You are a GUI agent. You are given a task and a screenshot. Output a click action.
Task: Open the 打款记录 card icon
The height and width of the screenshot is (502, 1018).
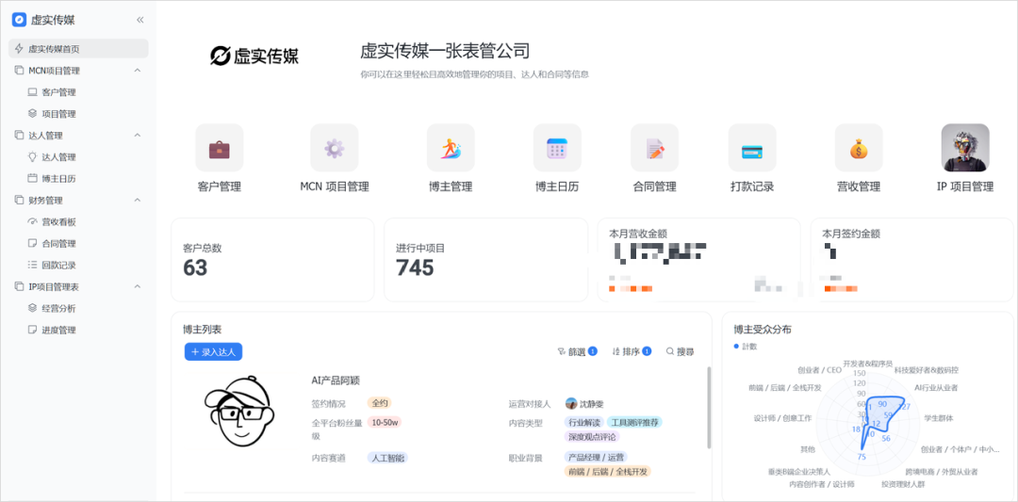[751, 148]
